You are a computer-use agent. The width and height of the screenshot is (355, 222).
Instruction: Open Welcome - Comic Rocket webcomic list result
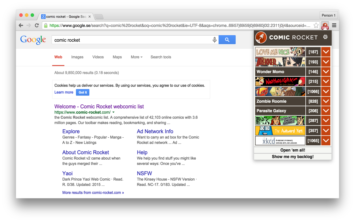point(99,107)
